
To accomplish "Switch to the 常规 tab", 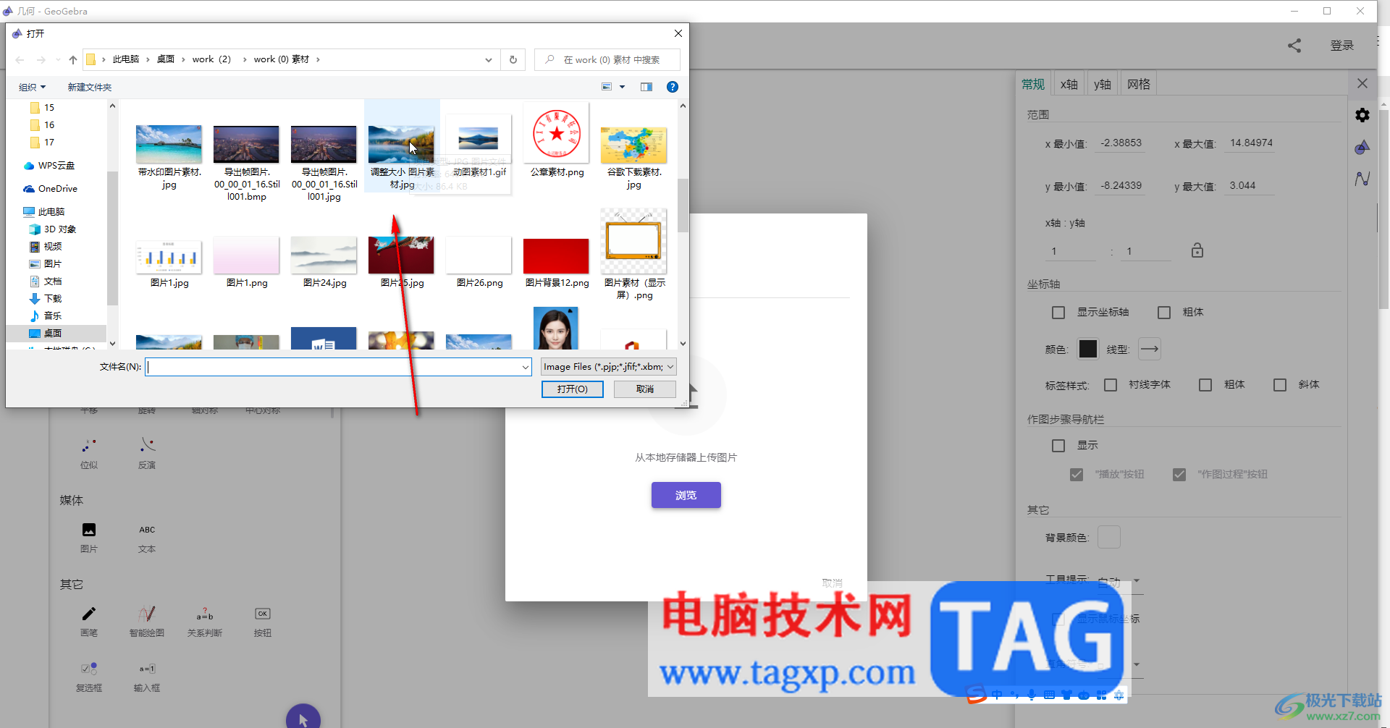I will 1033,84.
